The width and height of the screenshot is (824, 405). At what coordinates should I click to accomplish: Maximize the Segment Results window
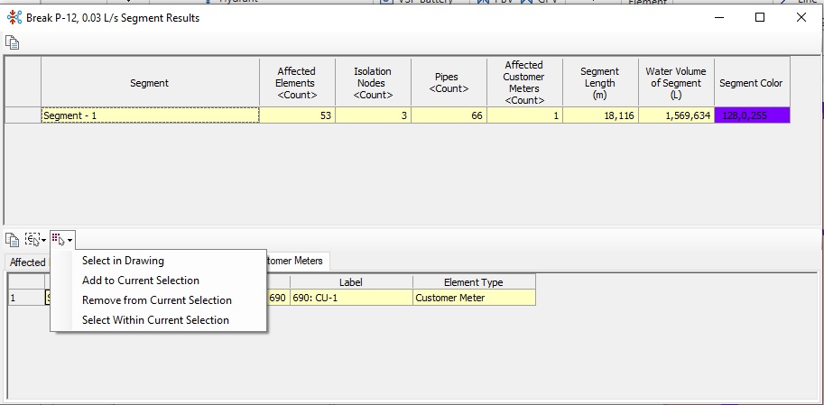[760, 17]
